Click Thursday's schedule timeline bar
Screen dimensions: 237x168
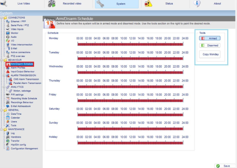click(130, 87)
